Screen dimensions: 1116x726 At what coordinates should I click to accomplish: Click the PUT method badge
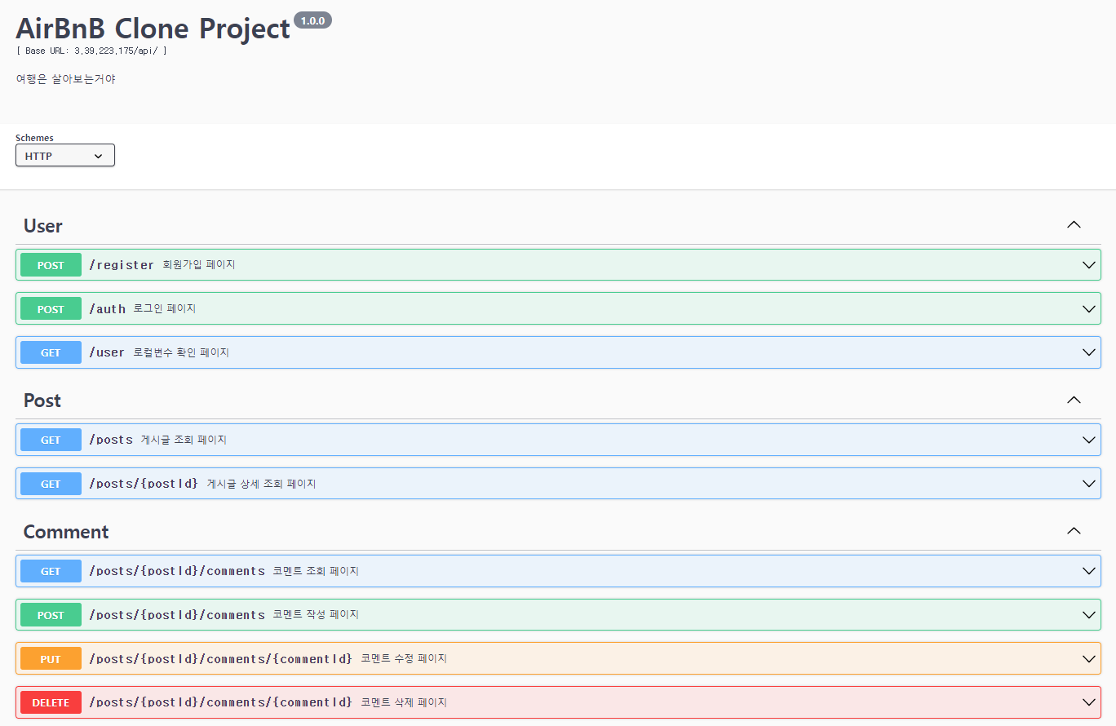pyautogui.click(x=51, y=658)
